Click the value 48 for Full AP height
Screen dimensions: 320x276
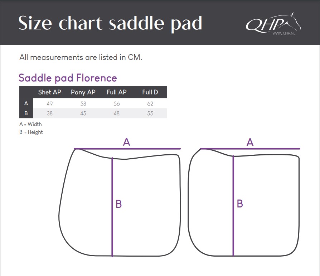point(117,113)
